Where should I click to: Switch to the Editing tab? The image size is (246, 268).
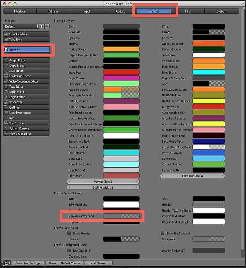tap(53, 11)
